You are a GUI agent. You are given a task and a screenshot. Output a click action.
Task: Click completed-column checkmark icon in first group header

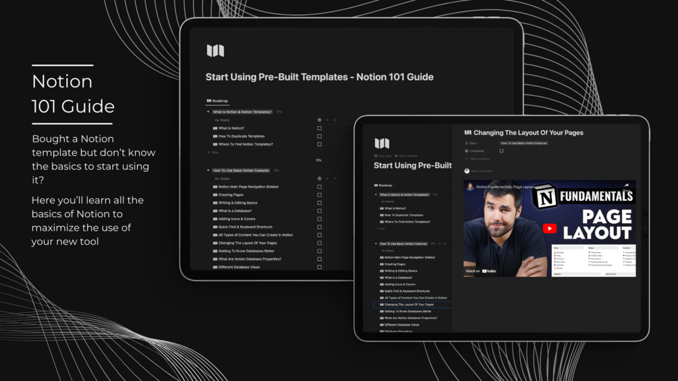click(320, 120)
